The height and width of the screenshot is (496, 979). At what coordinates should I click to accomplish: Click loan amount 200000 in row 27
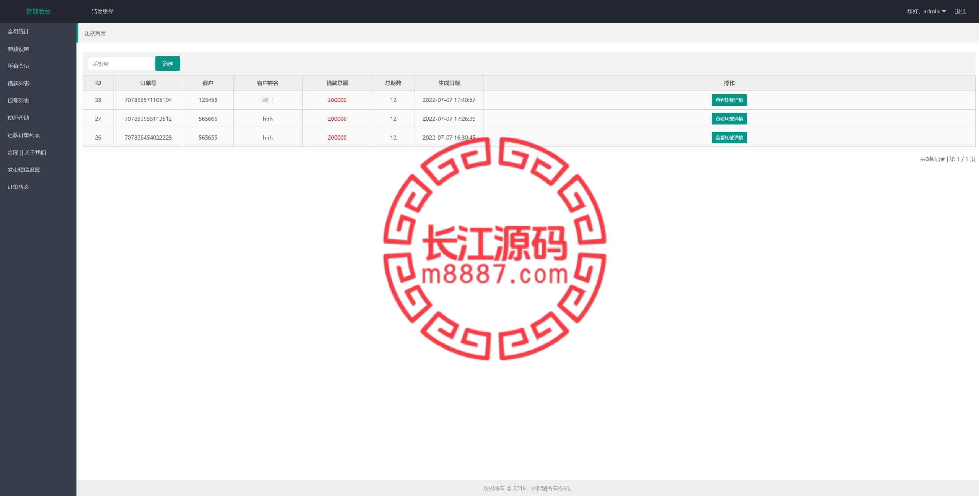[337, 119]
